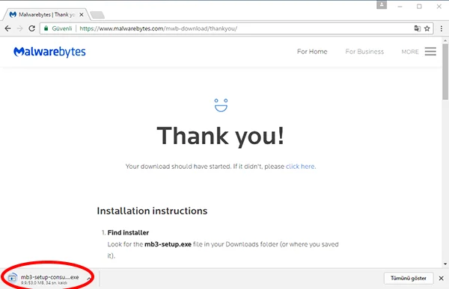449x289 pixels.
Task: Select the Malwarebytes Thank you tab
Action: click(x=46, y=14)
